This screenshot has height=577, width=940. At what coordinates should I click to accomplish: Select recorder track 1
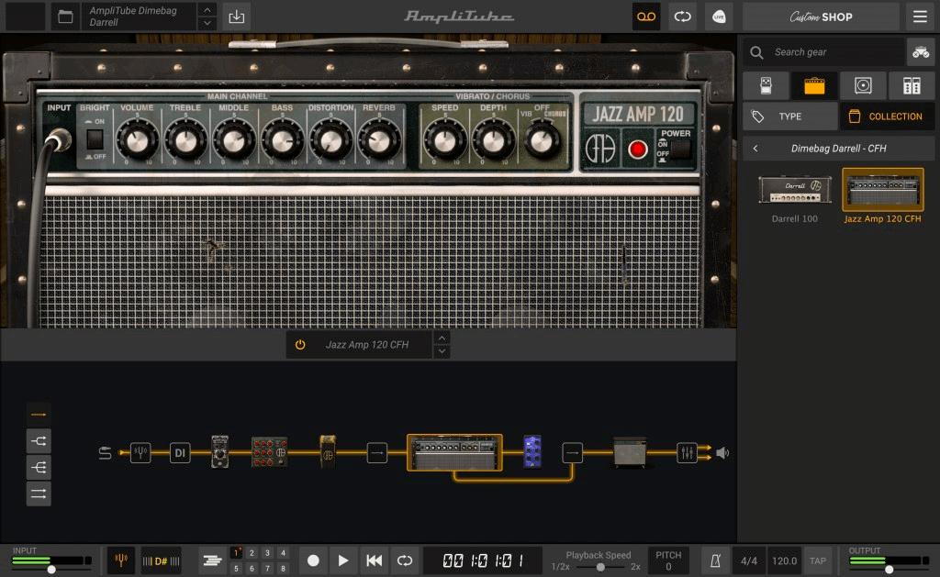236,552
